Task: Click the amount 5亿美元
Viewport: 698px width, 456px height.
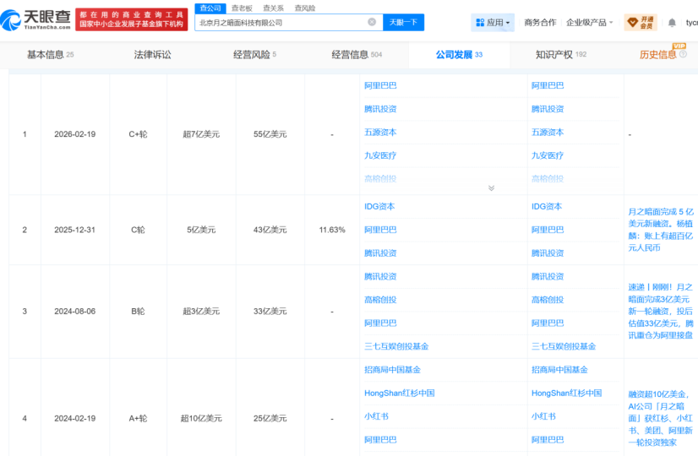Action: pos(201,230)
